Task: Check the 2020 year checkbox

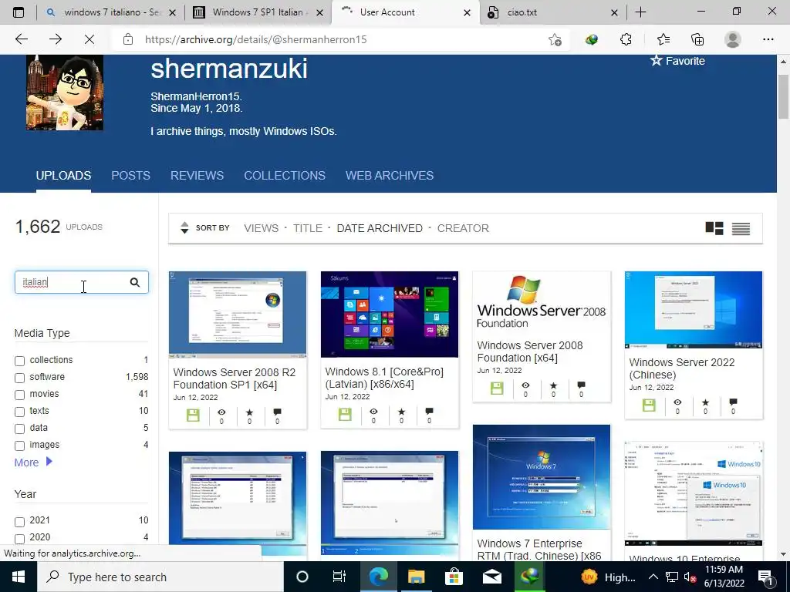Action: click(x=19, y=539)
